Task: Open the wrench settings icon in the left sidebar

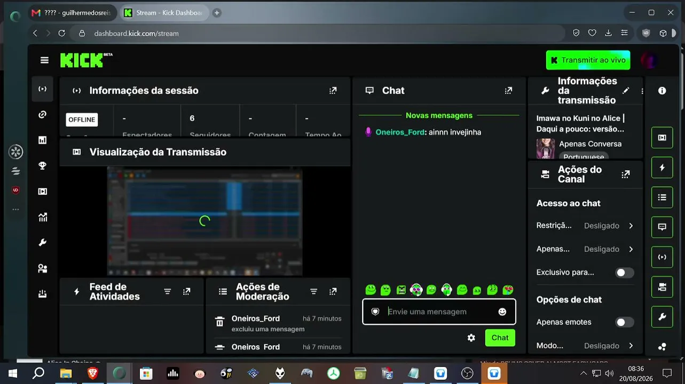Action: coord(43,243)
